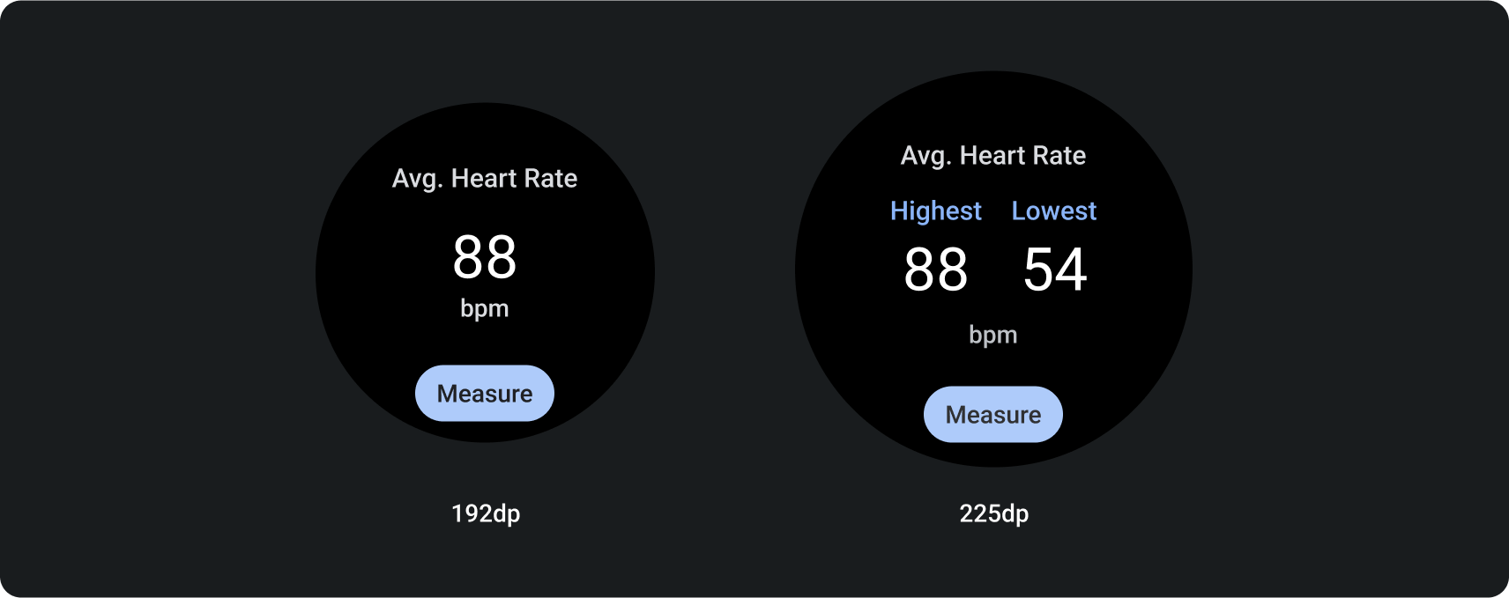The width and height of the screenshot is (1509, 598).
Task: Click the word Heart on the larger watch
Action: coord(992,156)
